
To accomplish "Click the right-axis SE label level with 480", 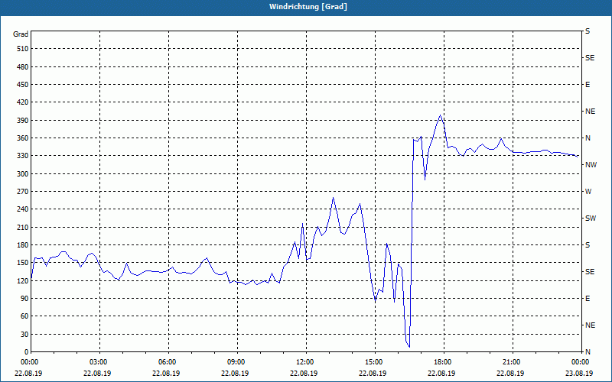I will tap(590, 58).
